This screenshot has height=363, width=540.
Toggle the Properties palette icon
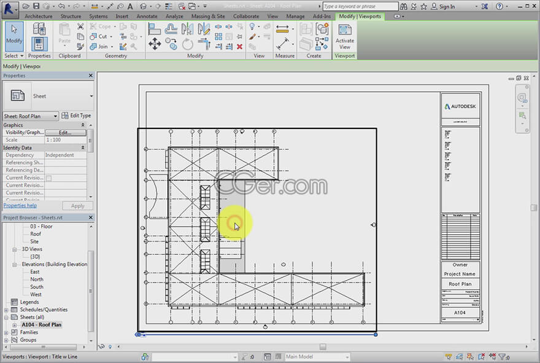tap(39, 44)
